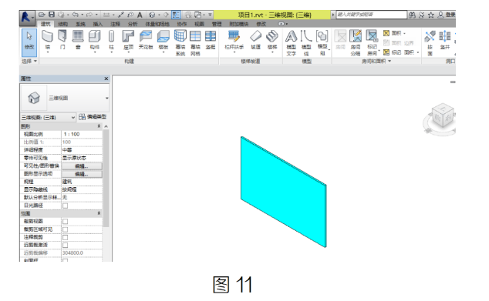The width and height of the screenshot is (489, 301).
Task: Select the Shaft (竖井) opening tool
Action: (x=445, y=40)
